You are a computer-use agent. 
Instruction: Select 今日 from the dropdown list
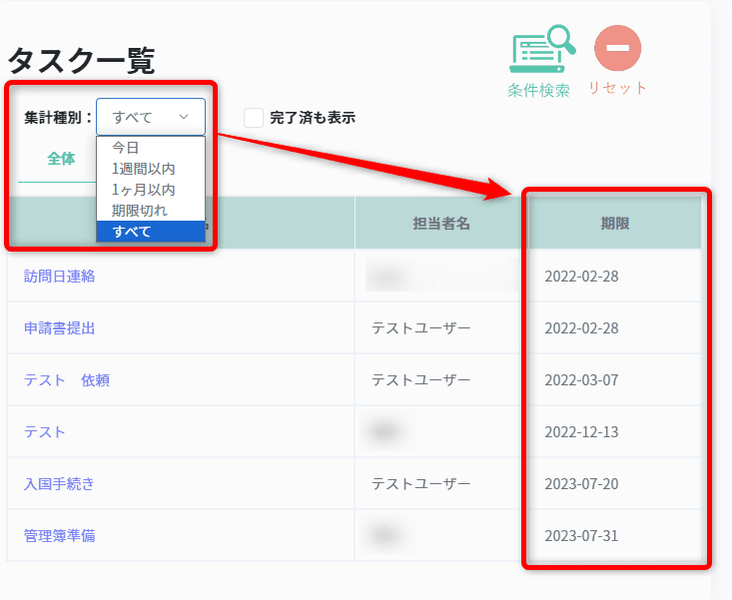point(126,148)
